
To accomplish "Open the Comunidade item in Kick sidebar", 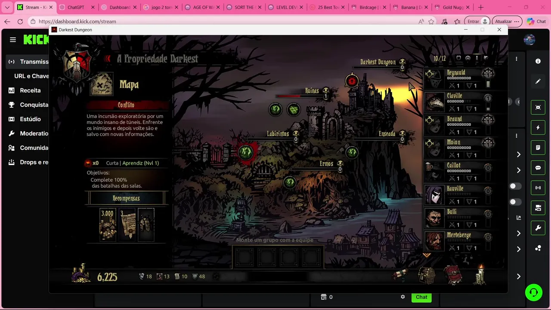I will [28, 148].
